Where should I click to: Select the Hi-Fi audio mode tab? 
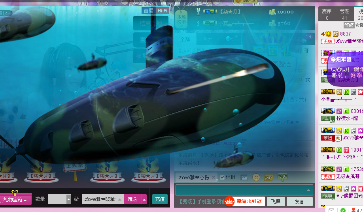(x=162, y=11)
